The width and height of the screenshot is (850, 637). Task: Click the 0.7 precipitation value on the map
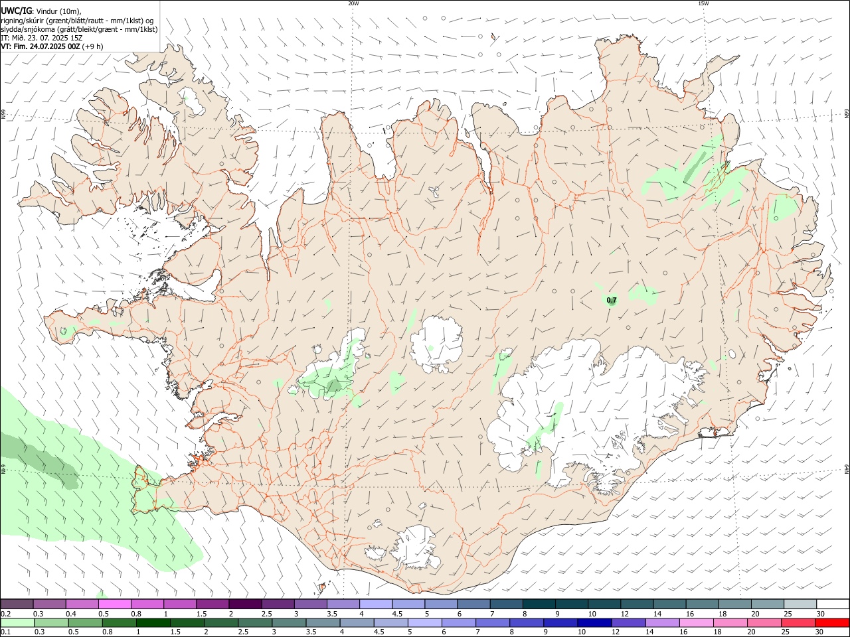coord(612,300)
